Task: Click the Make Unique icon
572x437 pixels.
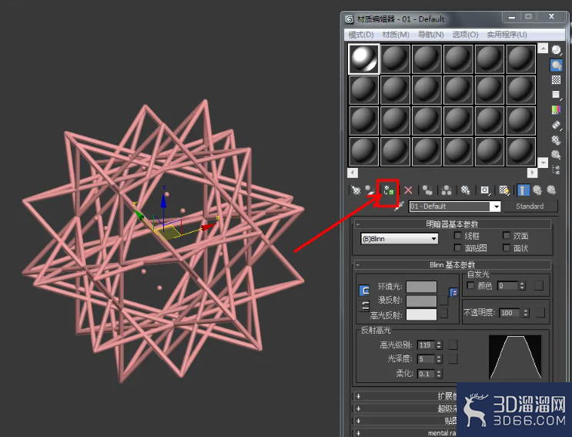Action: coord(447,190)
